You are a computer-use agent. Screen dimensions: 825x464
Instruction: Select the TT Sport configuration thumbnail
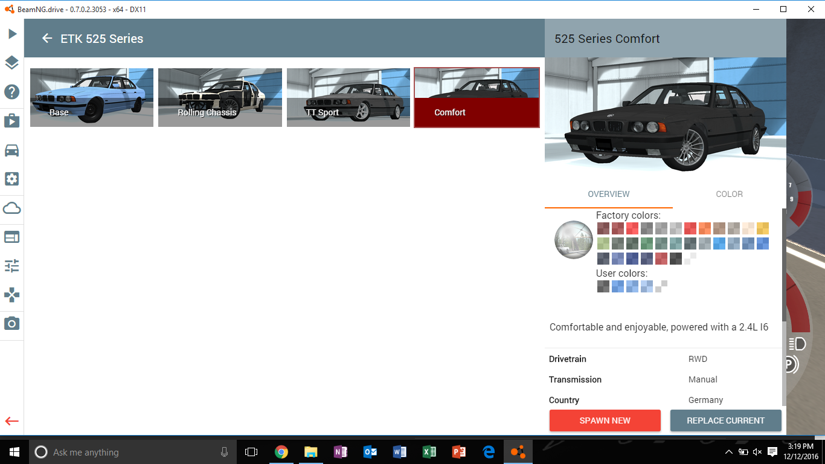coord(348,97)
